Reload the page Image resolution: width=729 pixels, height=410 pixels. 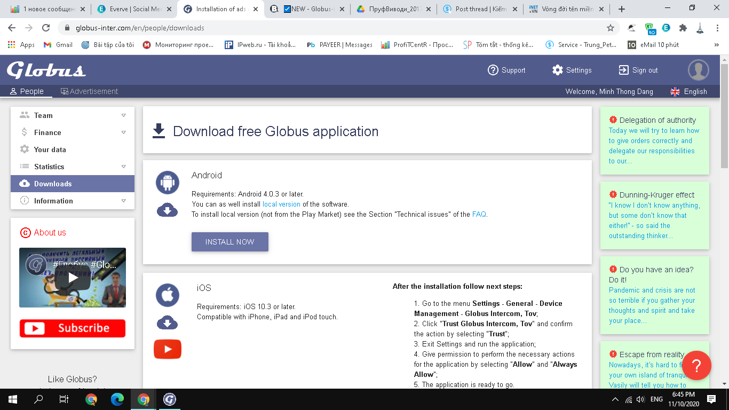[x=46, y=28]
